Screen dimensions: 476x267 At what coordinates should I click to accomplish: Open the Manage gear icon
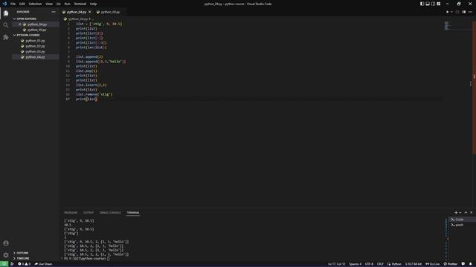pyautogui.click(x=6, y=255)
